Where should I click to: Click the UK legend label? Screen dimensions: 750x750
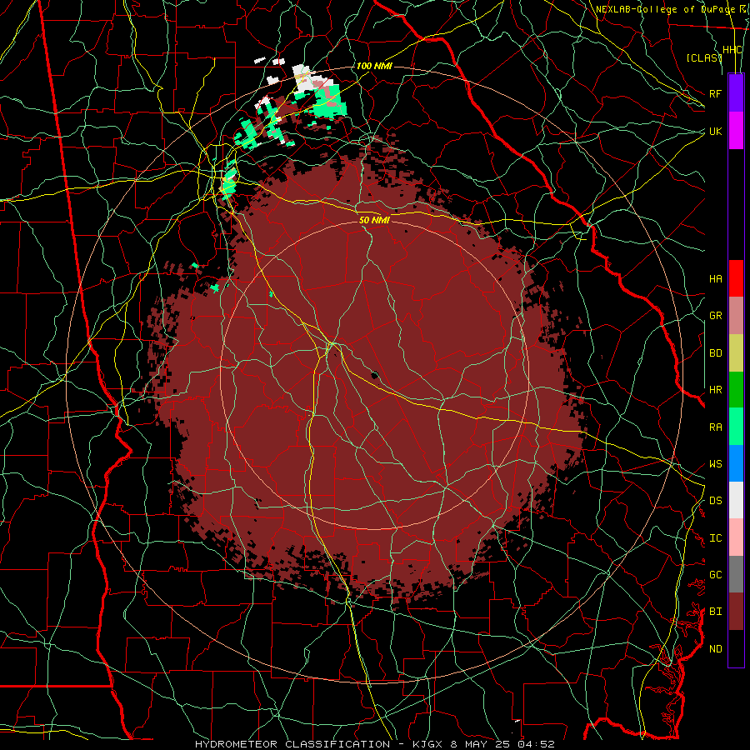715,131
